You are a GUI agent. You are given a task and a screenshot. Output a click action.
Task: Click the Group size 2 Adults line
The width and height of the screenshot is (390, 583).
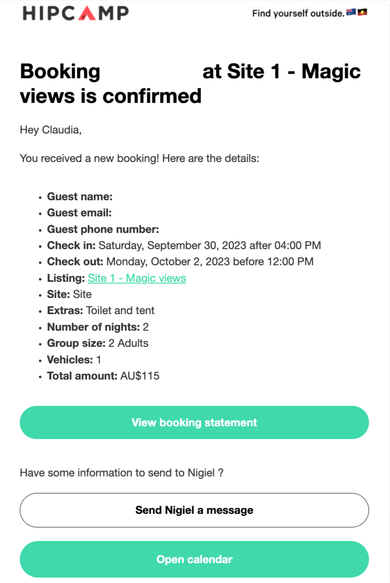pos(98,343)
